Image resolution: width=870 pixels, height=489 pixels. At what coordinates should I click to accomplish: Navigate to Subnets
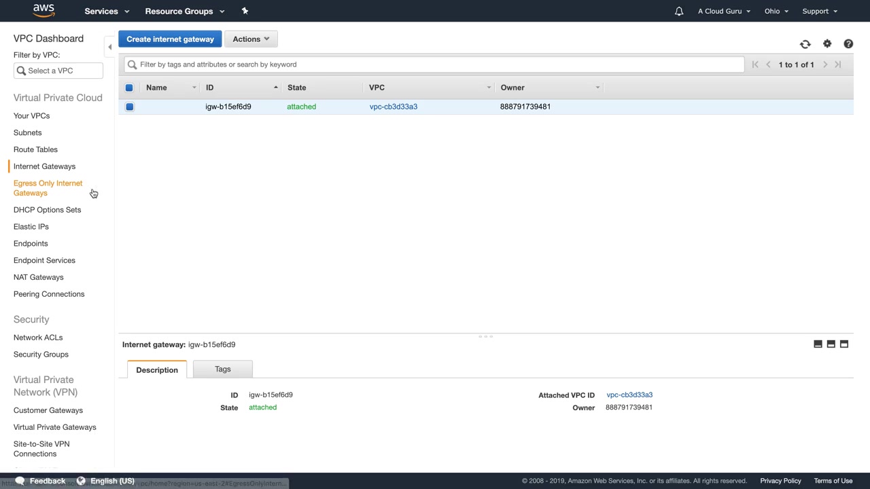[x=27, y=132]
